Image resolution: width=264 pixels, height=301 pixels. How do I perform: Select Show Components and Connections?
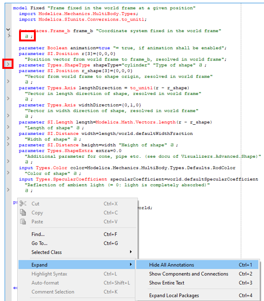(x=197, y=274)
